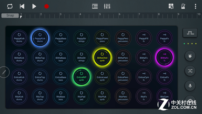Trigger the PeppyPiano loop pad
Viewport: 202px width, 114px height.
click(102, 38)
